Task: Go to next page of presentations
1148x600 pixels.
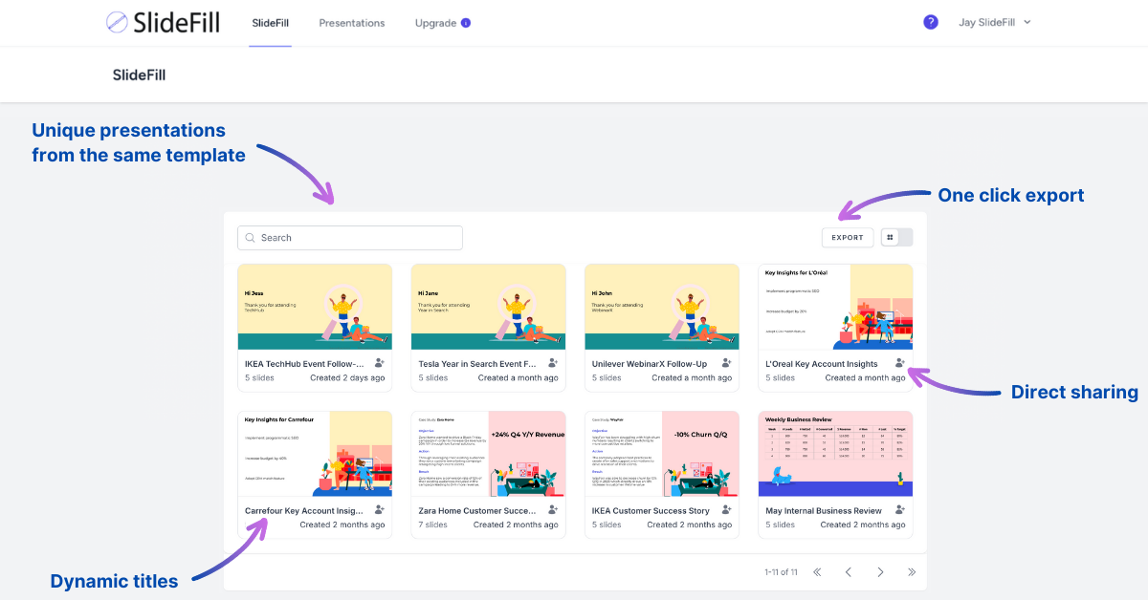Action: (880, 572)
